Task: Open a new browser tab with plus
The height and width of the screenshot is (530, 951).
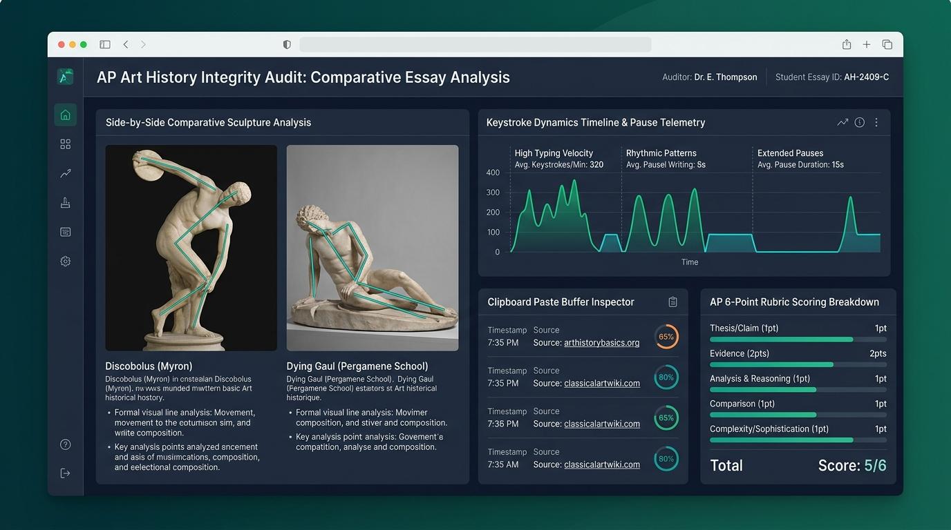Action: click(867, 44)
